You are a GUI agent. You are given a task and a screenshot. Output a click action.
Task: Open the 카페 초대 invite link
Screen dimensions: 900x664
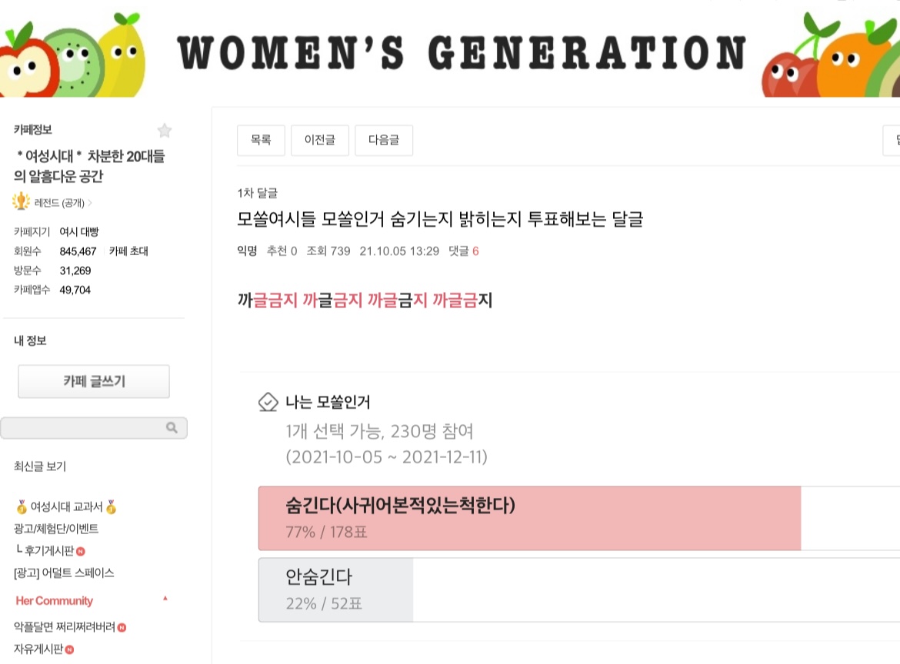coord(128,251)
